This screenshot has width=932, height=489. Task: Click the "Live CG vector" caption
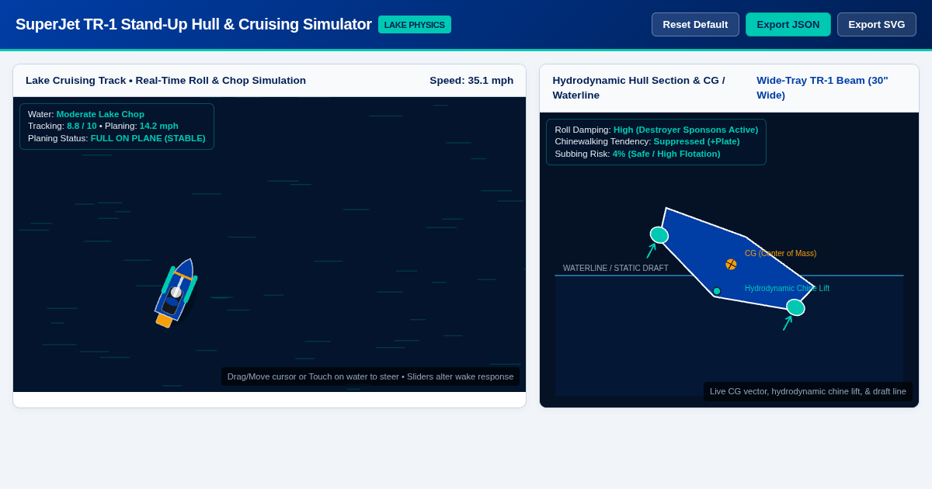808,391
